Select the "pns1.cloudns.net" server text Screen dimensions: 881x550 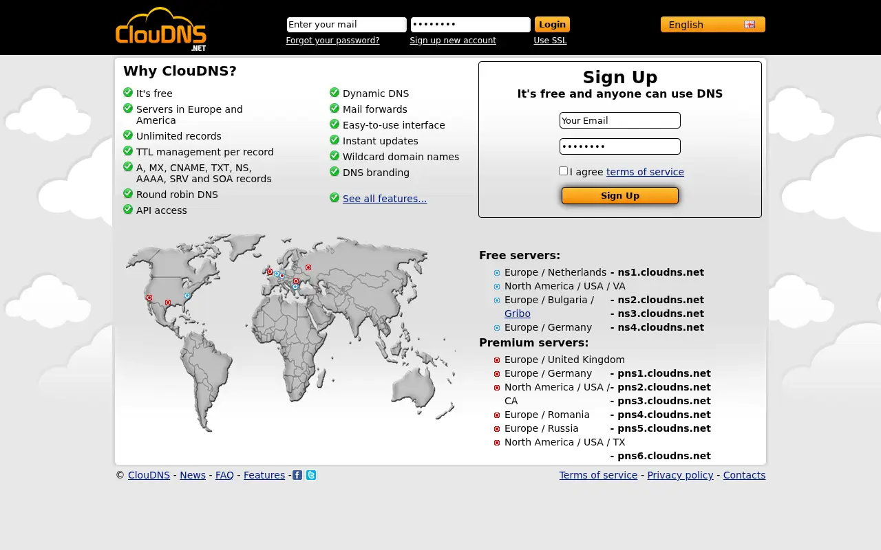tap(664, 373)
